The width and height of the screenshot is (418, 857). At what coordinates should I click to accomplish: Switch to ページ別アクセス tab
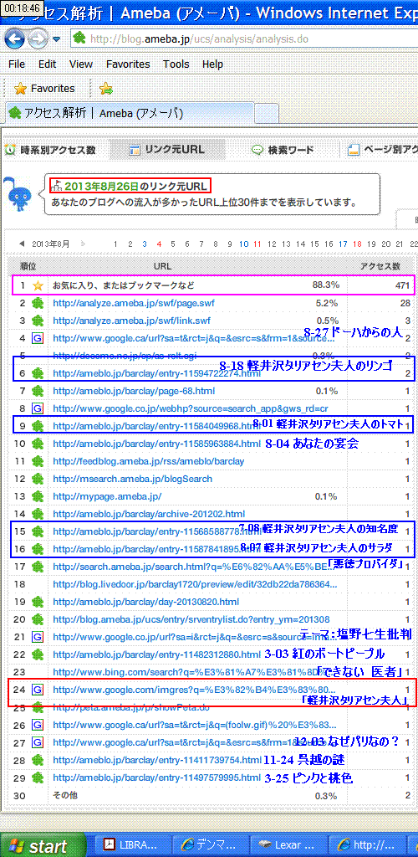[x=382, y=150]
